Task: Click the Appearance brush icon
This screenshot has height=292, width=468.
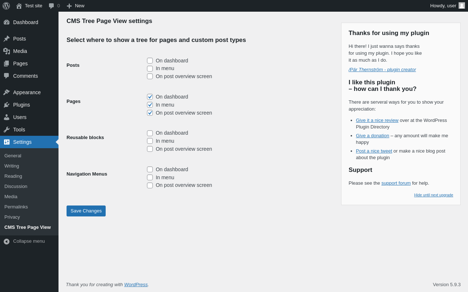Action: (7, 92)
